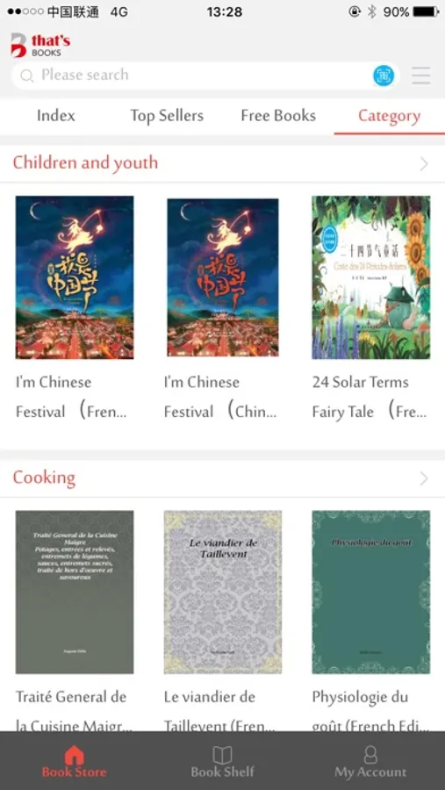Open the Cooking section heading

(45, 478)
